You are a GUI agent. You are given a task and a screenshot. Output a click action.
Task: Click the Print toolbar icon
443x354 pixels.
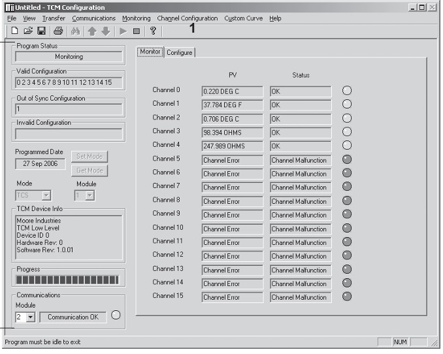tap(58, 31)
